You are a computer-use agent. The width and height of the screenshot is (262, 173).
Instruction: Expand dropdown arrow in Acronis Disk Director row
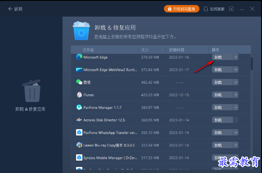pyautogui.click(x=236, y=120)
